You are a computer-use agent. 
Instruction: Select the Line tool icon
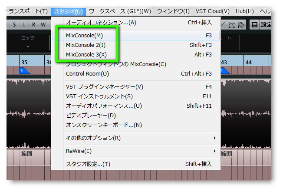[x=223, y=25]
